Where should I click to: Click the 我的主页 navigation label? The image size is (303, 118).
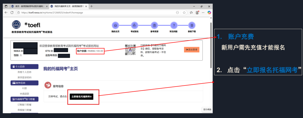115,31
